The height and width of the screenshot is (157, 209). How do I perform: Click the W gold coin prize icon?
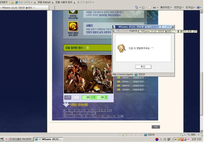point(73,26)
